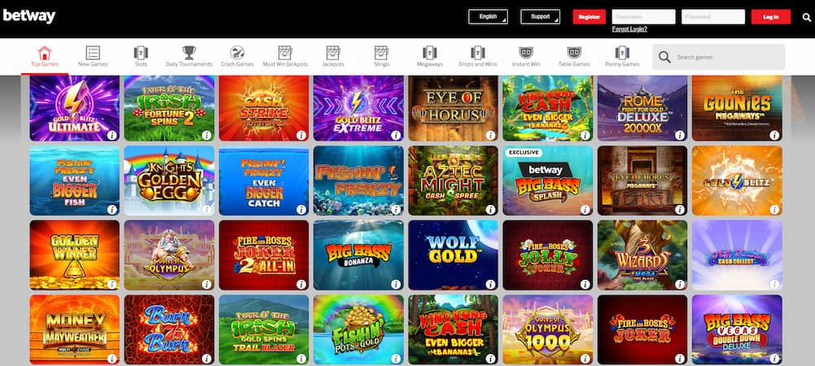
Task: Focus the Username input field
Action: coord(643,16)
